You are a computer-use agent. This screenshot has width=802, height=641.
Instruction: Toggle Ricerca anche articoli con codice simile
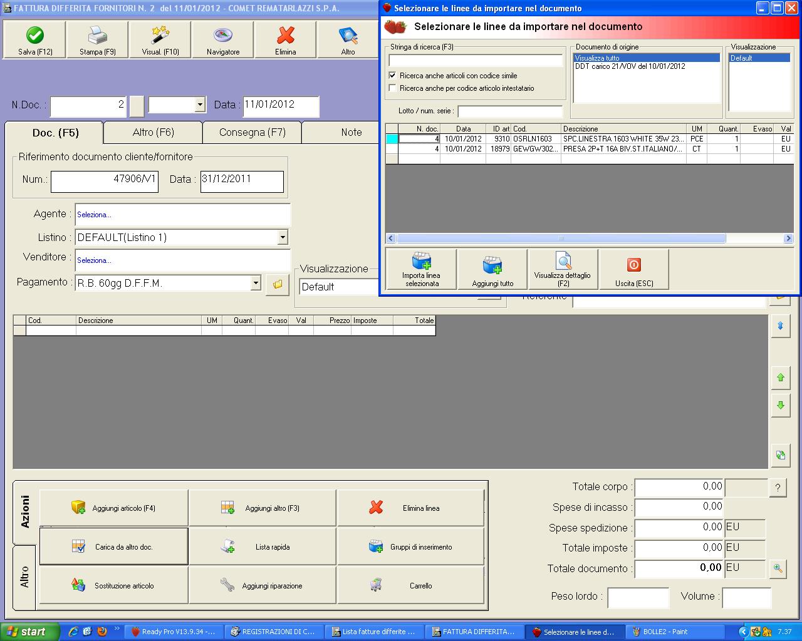point(393,76)
